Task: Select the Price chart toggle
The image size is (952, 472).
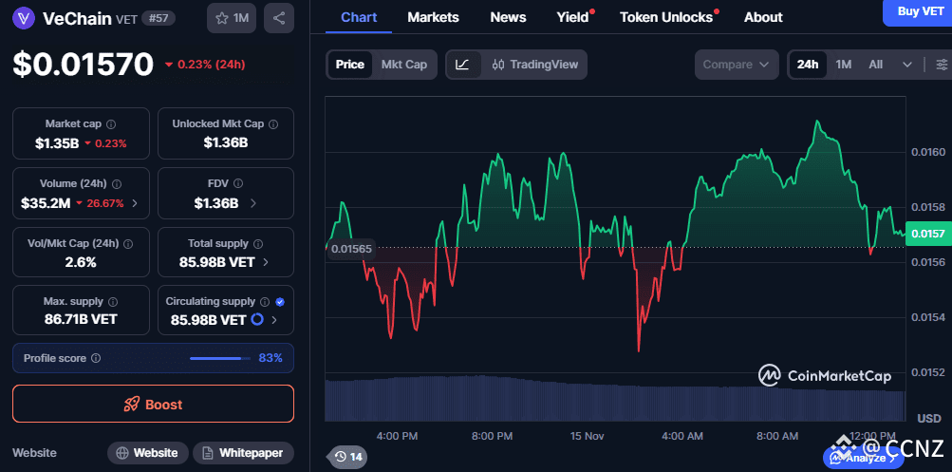Action: click(x=349, y=65)
